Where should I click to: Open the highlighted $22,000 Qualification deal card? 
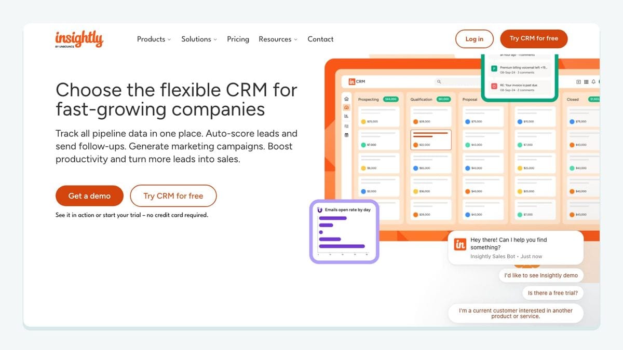(x=431, y=139)
